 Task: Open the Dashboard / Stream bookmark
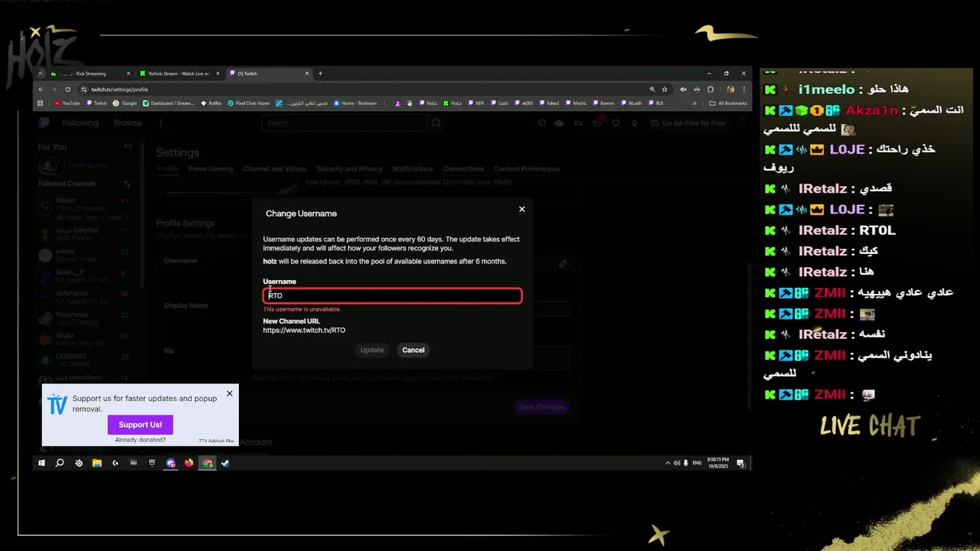coord(168,103)
